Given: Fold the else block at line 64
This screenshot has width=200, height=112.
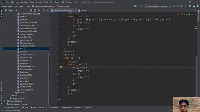Looking at the screenshot, I should pyautogui.click(x=58, y=74).
